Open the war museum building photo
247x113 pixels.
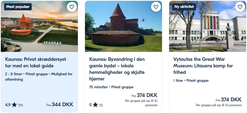coord(208,26)
